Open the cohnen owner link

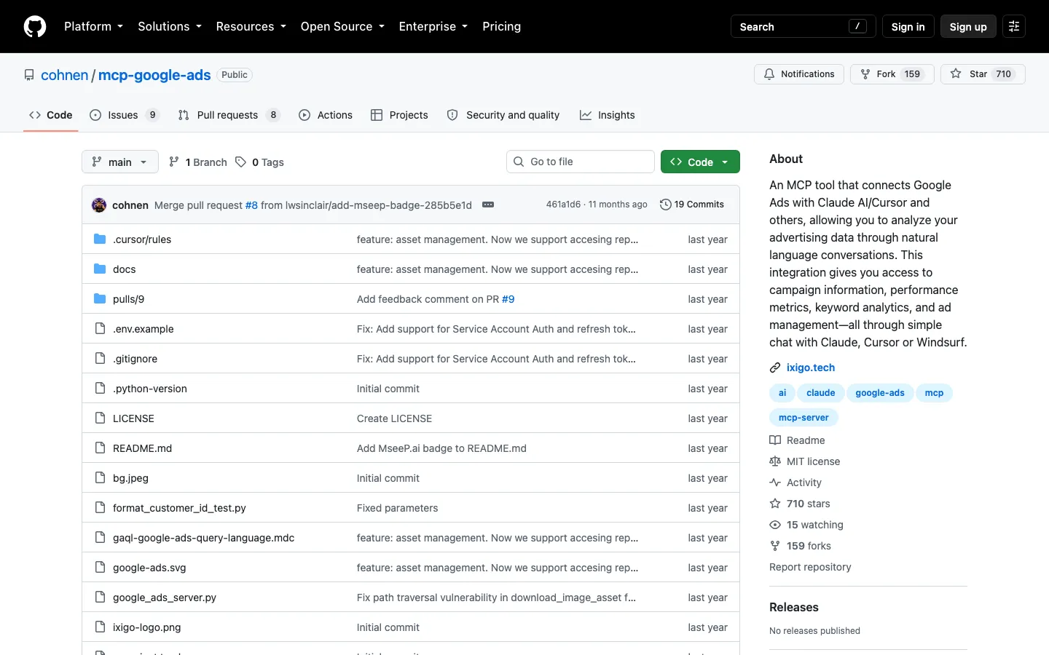(x=64, y=75)
